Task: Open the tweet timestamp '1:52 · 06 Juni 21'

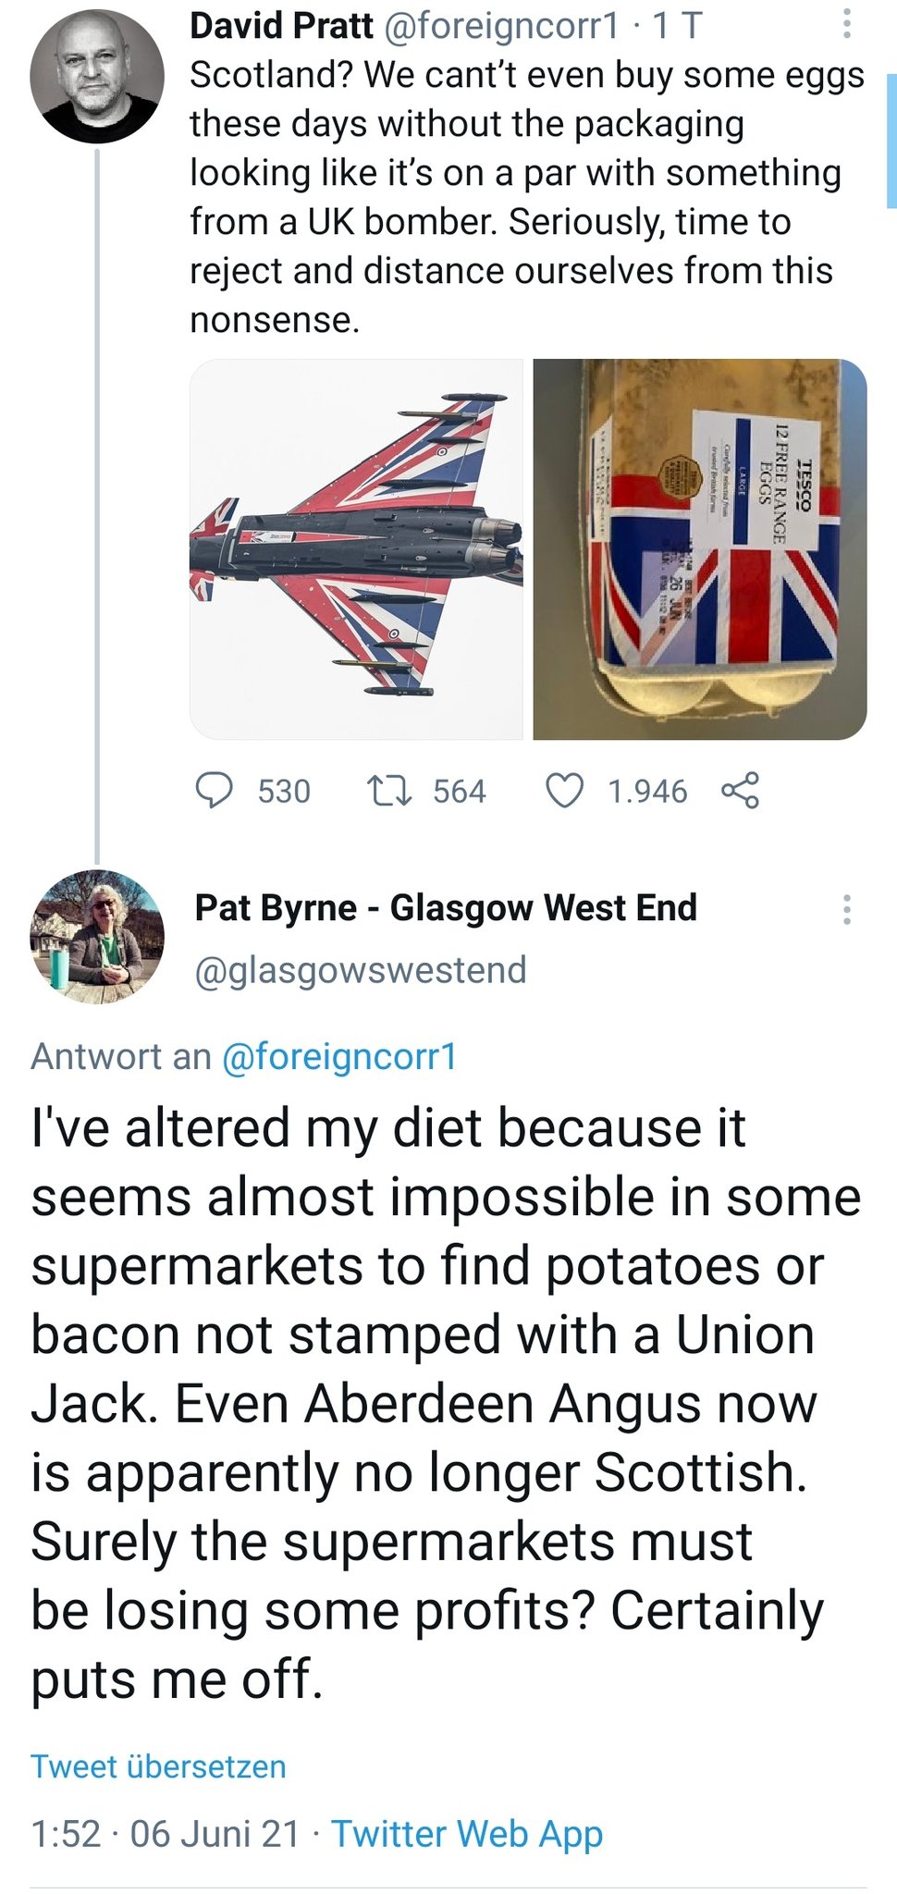Action: (166, 1833)
